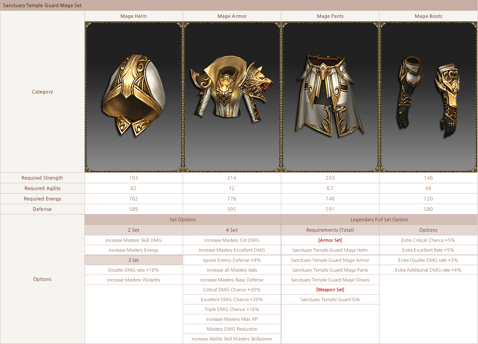Click the 'Category' row label
The width and height of the screenshot is (478, 344).
(x=42, y=92)
